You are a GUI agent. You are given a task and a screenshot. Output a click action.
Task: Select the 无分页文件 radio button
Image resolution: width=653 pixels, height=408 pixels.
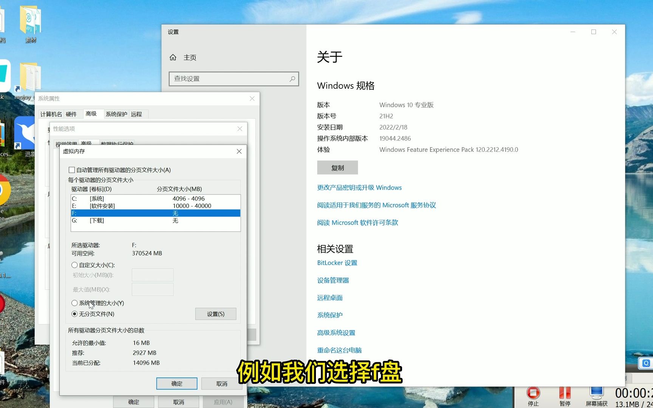(74, 314)
